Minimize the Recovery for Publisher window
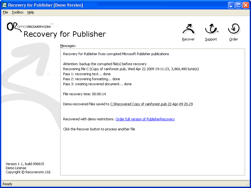251x188 pixels. 231,5
